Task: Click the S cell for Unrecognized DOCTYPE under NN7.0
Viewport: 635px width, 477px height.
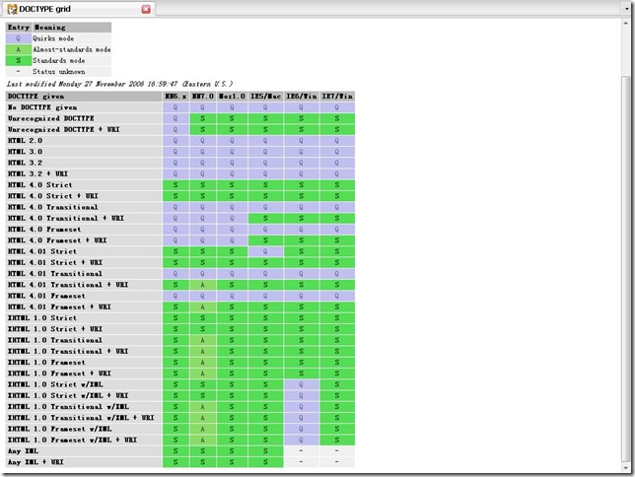Action: (202, 118)
